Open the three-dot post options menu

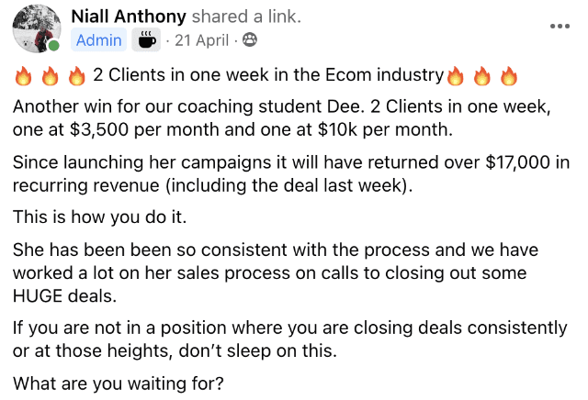point(560,26)
